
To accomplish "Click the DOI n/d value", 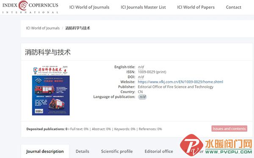I will click(141, 77).
